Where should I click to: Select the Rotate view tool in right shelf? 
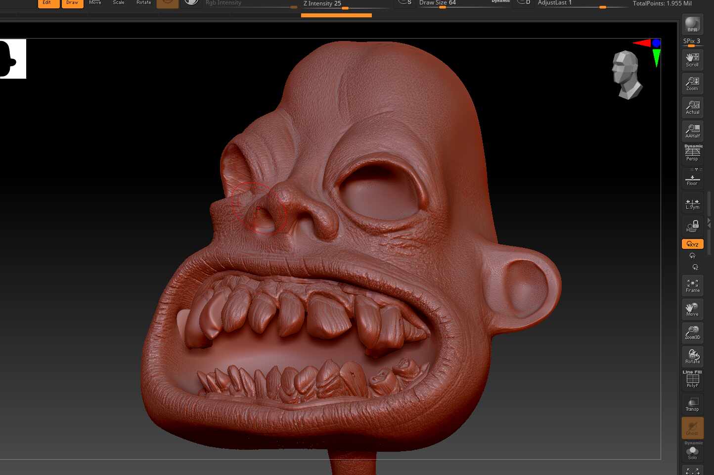tap(692, 356)
